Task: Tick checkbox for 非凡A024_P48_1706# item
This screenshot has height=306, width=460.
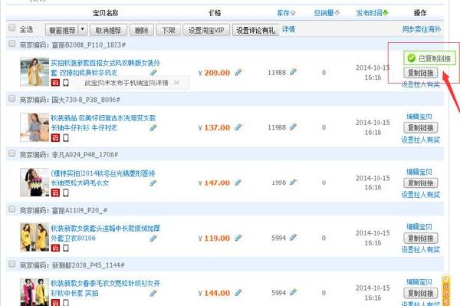Action: [x=11, y=153]
